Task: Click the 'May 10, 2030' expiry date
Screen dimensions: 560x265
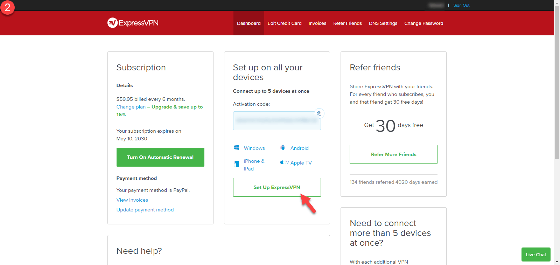Action: click(x=132, y=139)
